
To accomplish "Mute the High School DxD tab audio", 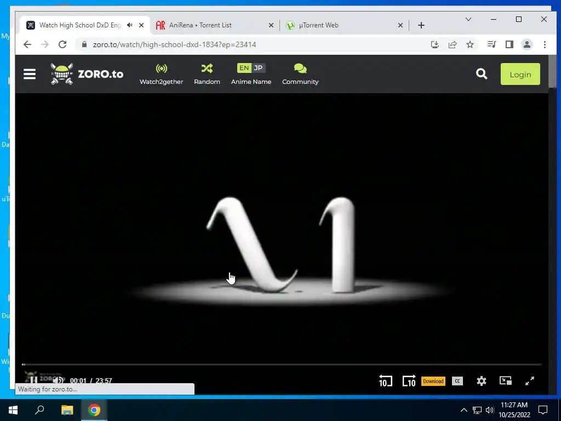I will (129, 25).
